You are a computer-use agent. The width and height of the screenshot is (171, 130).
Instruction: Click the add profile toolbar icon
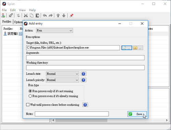click(x=3, y=15)
